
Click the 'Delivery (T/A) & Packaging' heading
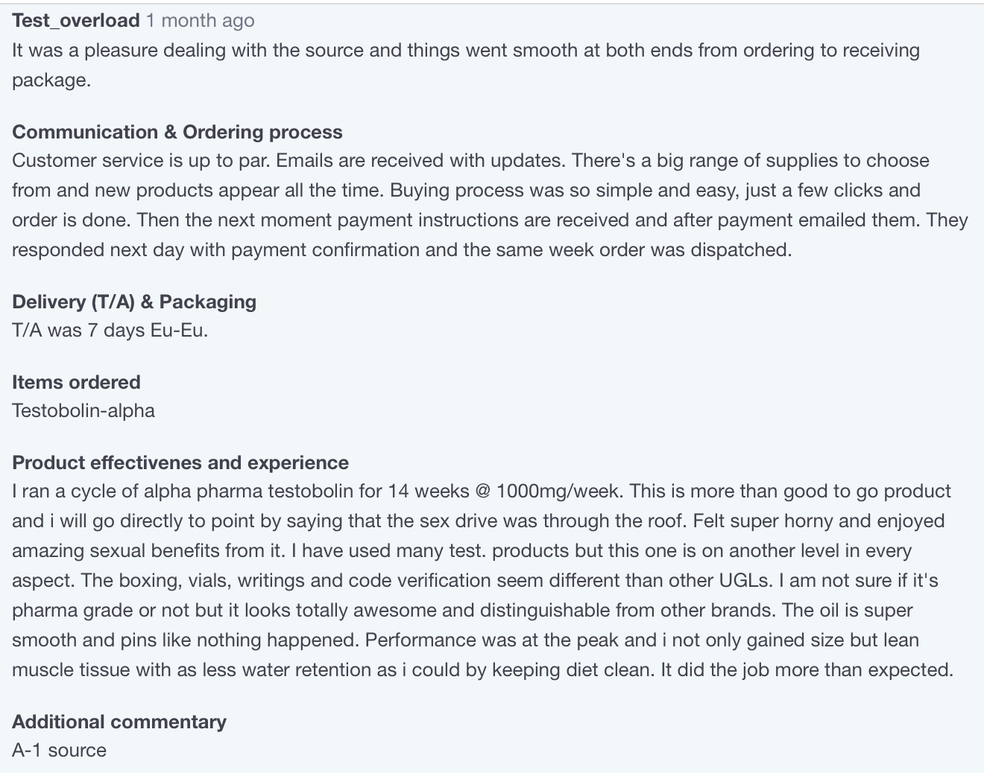coord(134,302)
